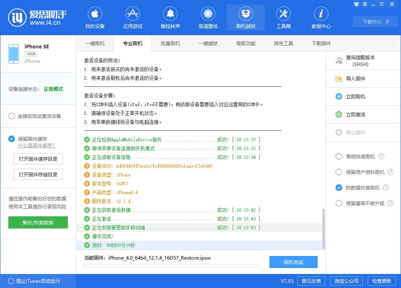Image resolution: width=401 pixels, height=288 pixels.
Task: Open the 高清壁纸 wallpapers section
Action: [208, 17]
